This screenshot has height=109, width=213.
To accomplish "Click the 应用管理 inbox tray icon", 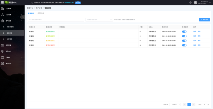I will (x=3, y=45).
